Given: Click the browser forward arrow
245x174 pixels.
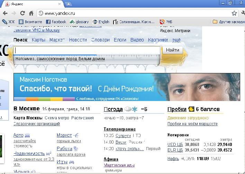Looking at the screenshot, I should (14, 13).
